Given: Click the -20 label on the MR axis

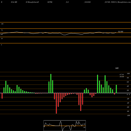Looking at the screenshot, I should (x=128, y=99).
